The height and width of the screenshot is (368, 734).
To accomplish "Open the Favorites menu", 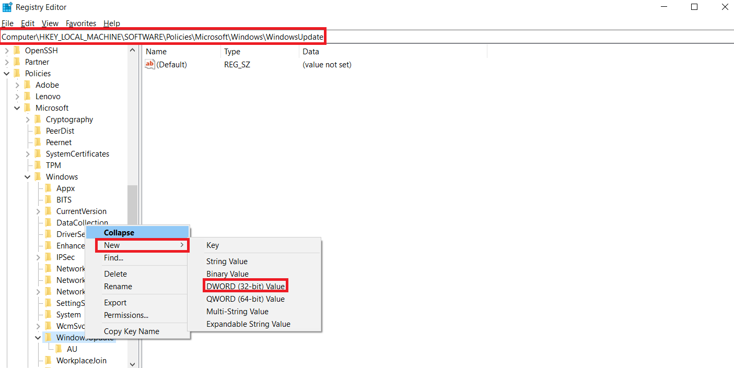I will (x=81, y=23).
